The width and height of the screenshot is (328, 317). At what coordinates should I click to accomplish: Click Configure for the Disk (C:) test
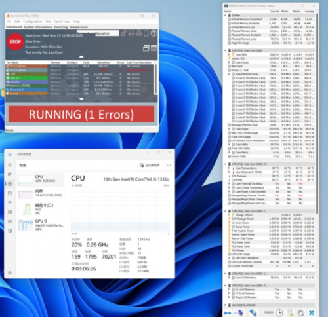(72, 78)
